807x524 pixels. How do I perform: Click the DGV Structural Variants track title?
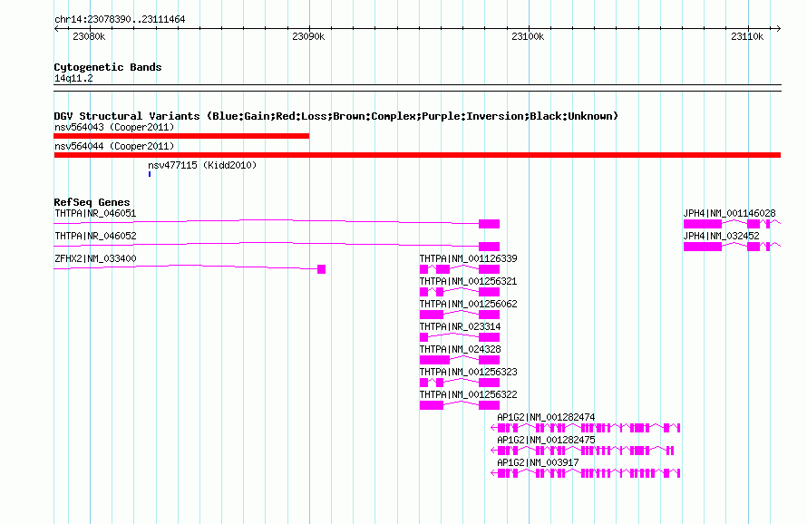(336, 116)
